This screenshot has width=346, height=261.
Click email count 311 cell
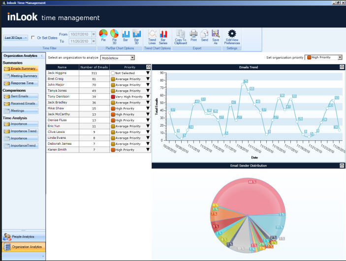94,73
